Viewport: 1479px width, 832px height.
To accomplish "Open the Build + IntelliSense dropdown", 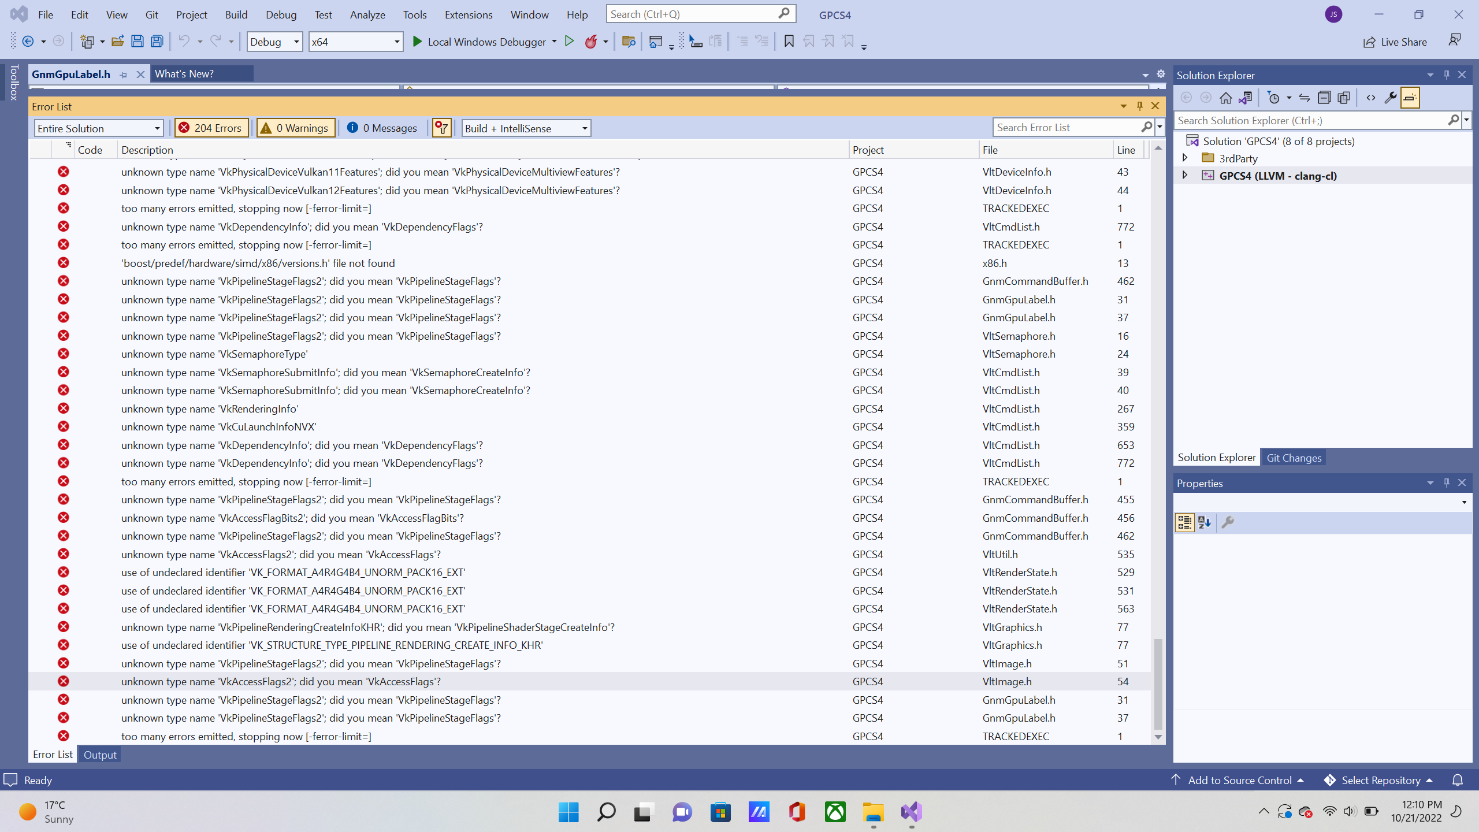I will click(x=526, y=128).
